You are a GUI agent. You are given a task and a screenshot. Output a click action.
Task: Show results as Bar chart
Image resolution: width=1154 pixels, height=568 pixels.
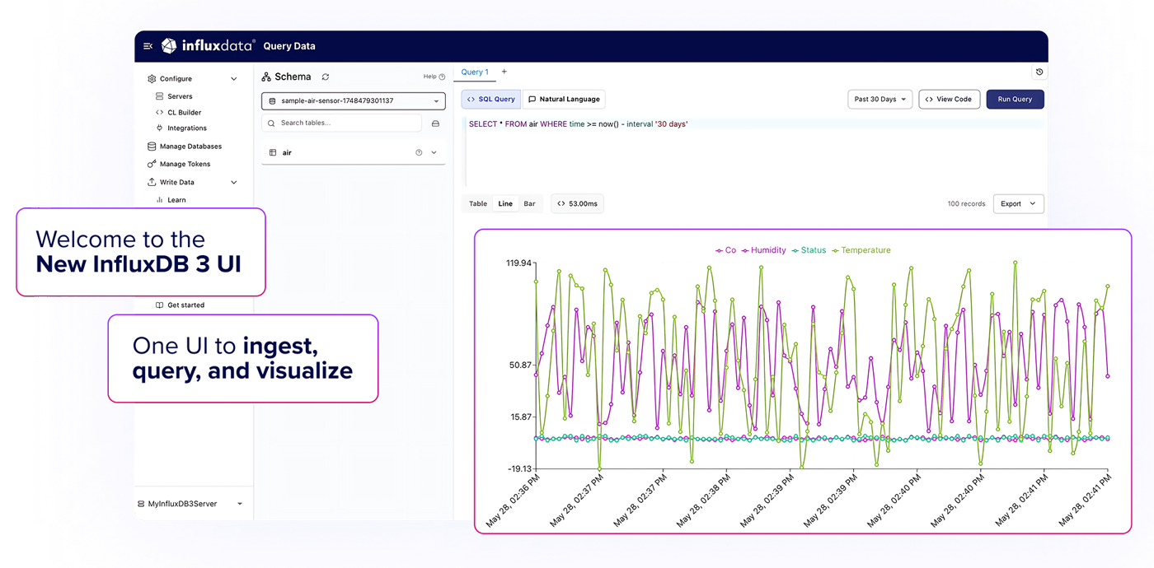pyautogui.click(x=529, y=204)
